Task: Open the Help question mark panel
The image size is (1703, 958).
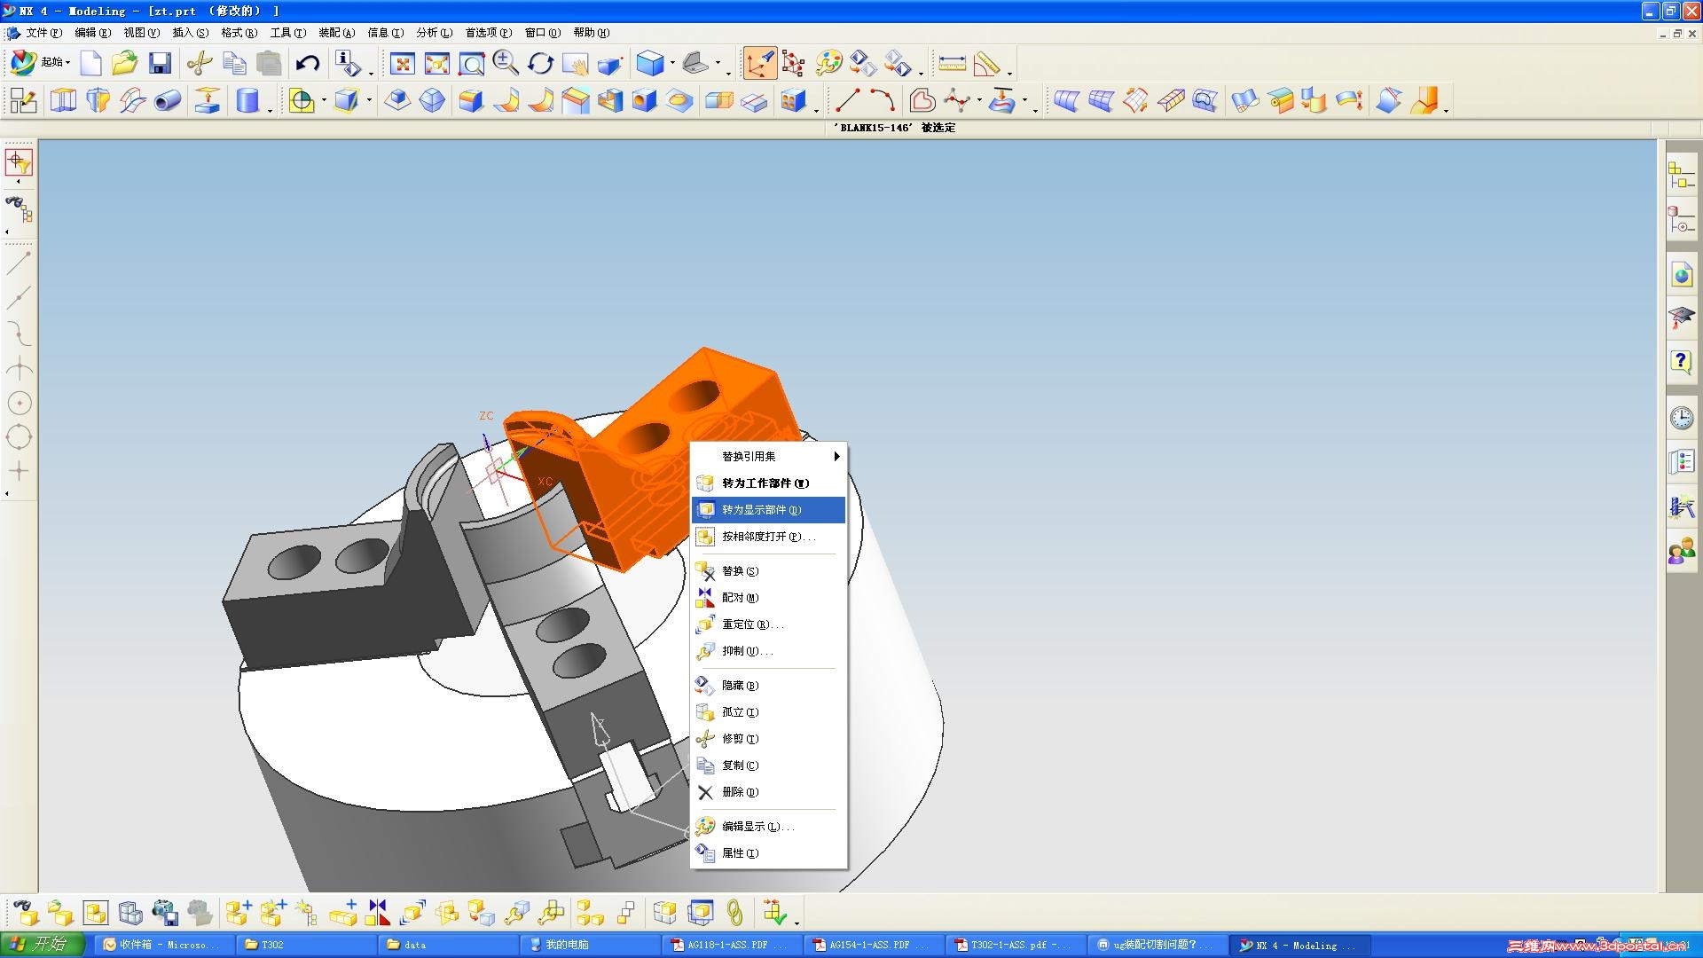Action: 1681,362
